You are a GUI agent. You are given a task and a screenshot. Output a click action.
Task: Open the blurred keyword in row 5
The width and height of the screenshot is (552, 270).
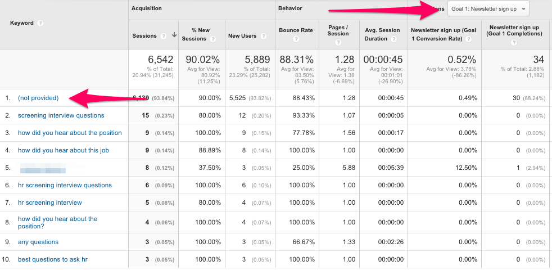[x=43, y=168]
